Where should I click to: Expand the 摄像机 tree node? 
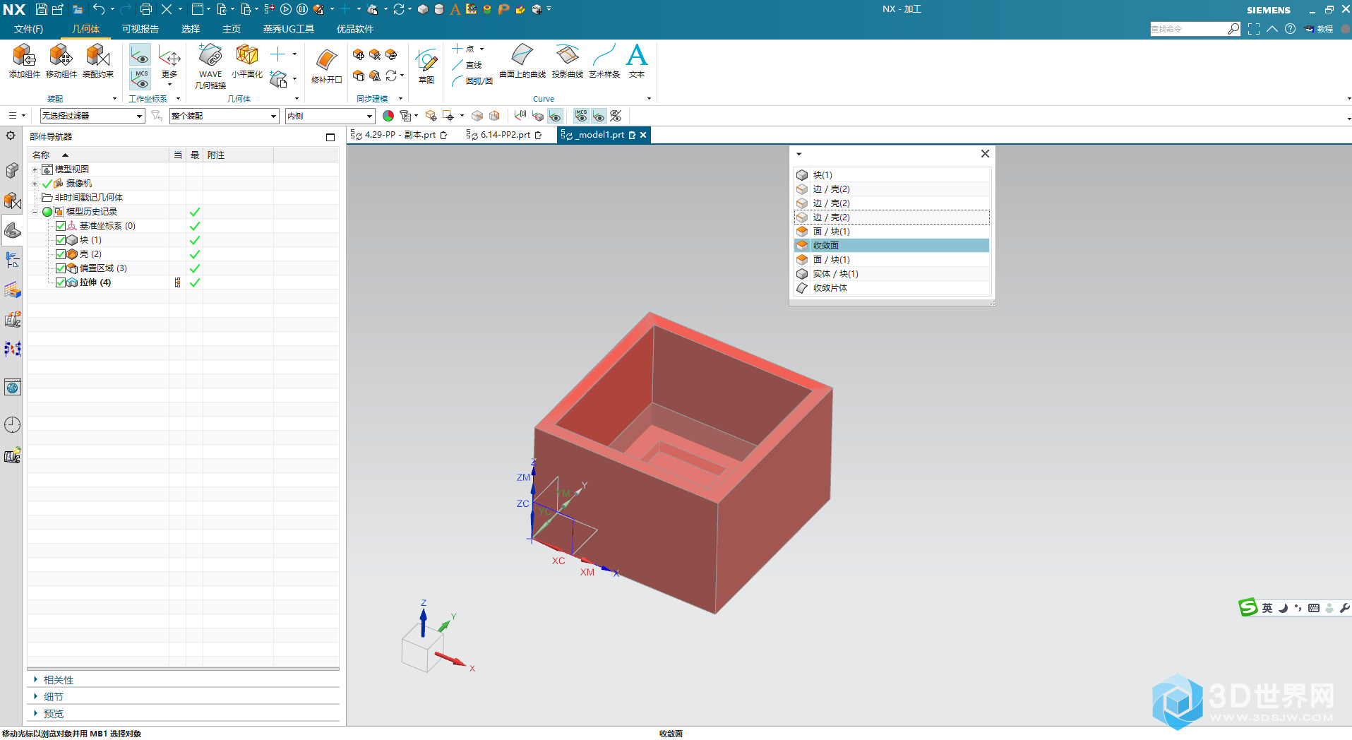35,184
